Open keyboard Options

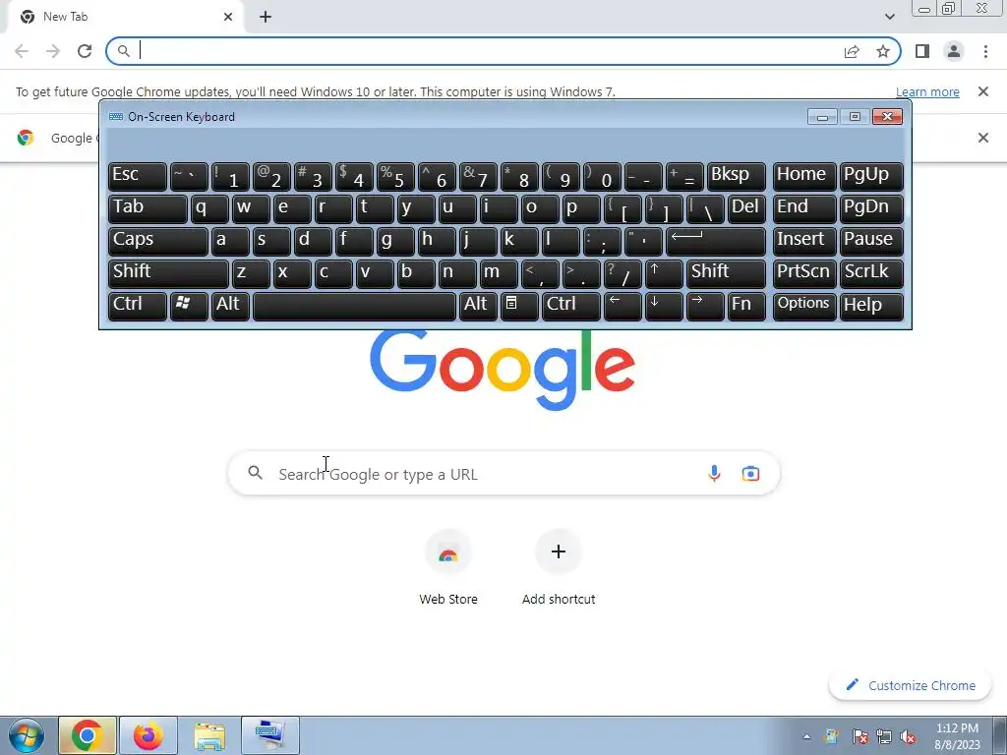click(x=804, y=306)
